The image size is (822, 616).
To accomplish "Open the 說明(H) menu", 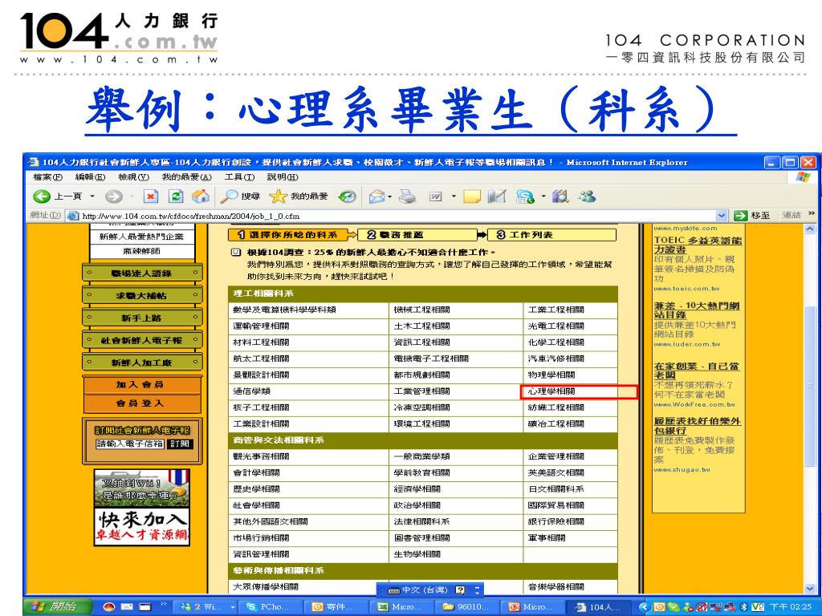I will point(283,177).
